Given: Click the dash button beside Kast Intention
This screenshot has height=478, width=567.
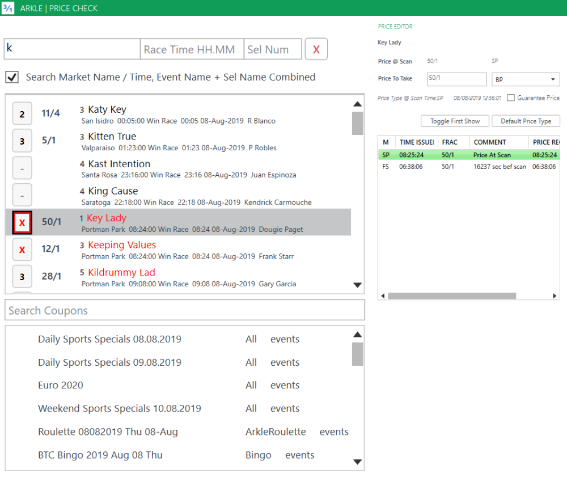Looking at the screenshot, I should [22, 168].
